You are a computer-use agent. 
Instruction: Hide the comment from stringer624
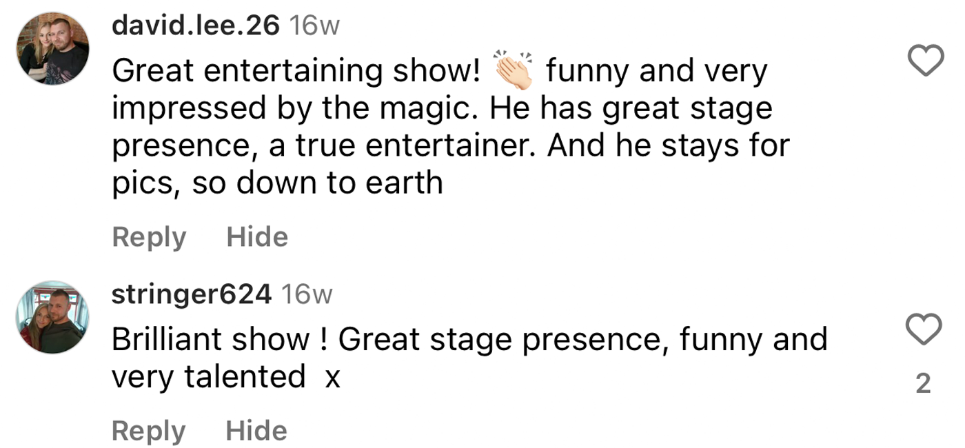[256, 431]
